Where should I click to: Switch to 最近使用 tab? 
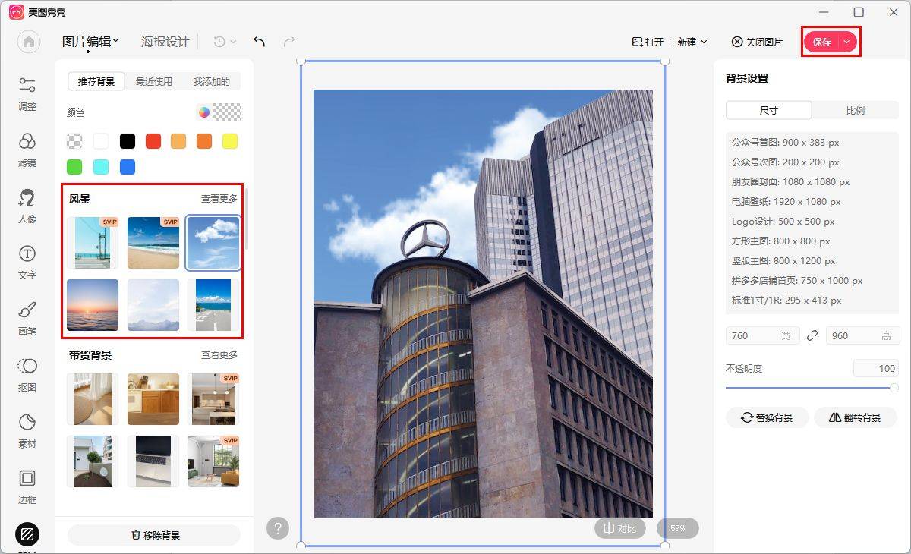[x=153, y=81]
